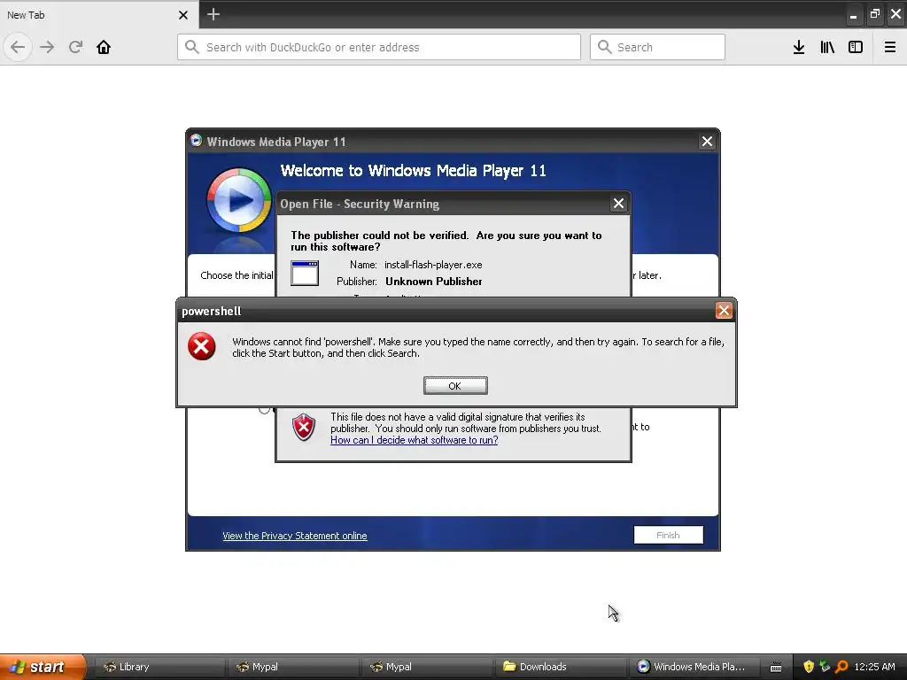Click the install-flash-player.exe file name
This screenshot has width=907, height=680.
tap(433, 265)
